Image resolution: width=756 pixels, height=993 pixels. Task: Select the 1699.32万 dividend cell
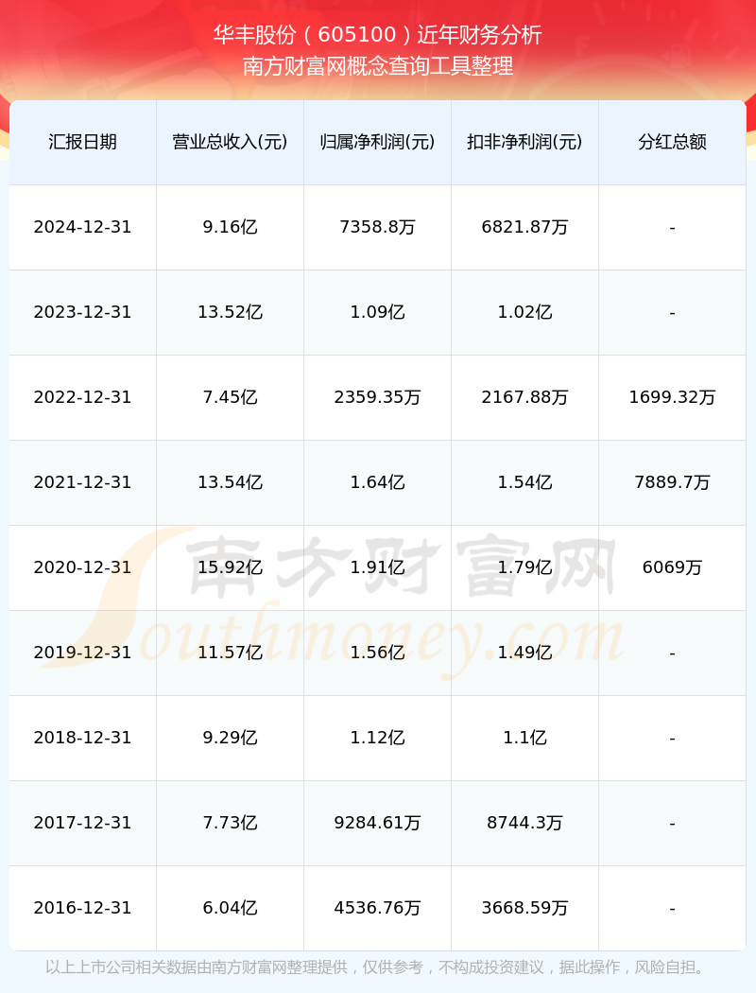(x=673, y=398)
